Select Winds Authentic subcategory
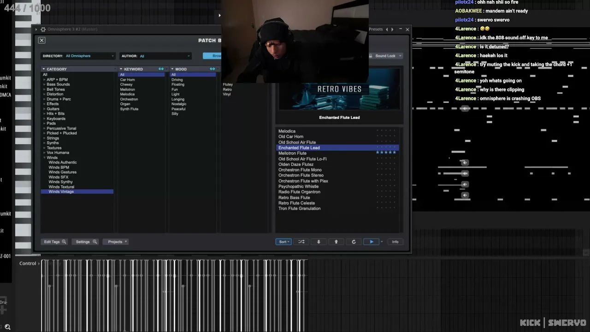Screen dimensions: 590x332 tap(63, 162)
